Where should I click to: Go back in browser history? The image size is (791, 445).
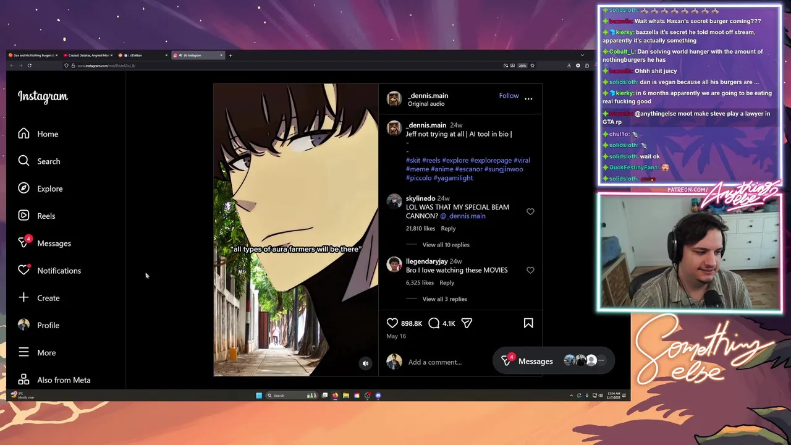(11, 66)
